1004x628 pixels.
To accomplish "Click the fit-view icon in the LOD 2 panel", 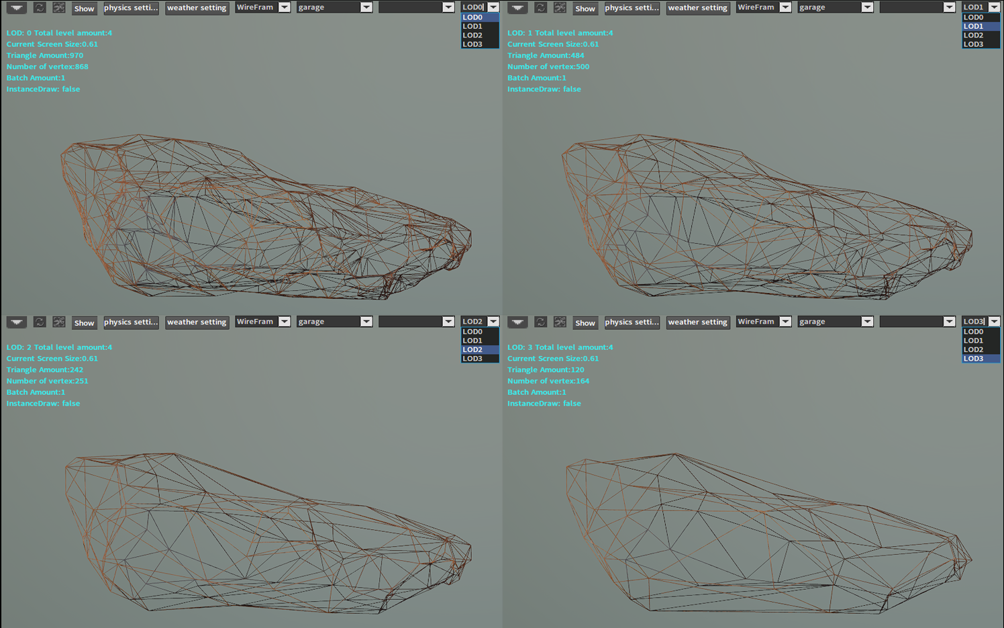I will (59, 322).
